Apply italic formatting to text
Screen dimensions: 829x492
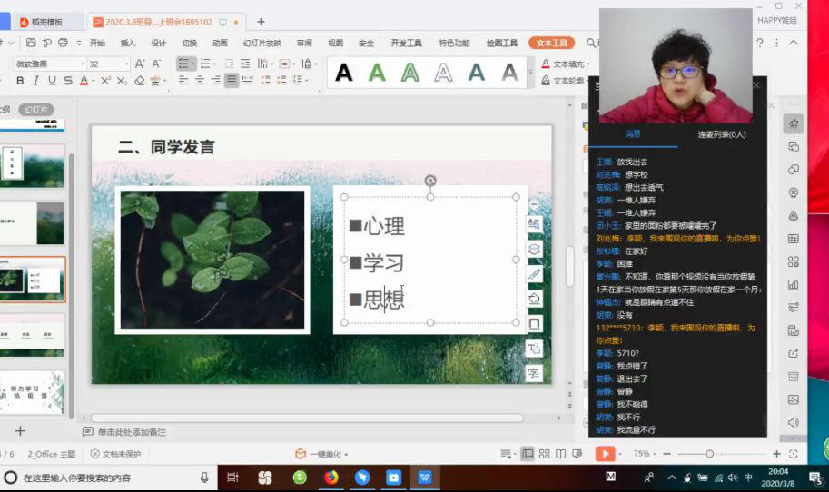(35, 81)
